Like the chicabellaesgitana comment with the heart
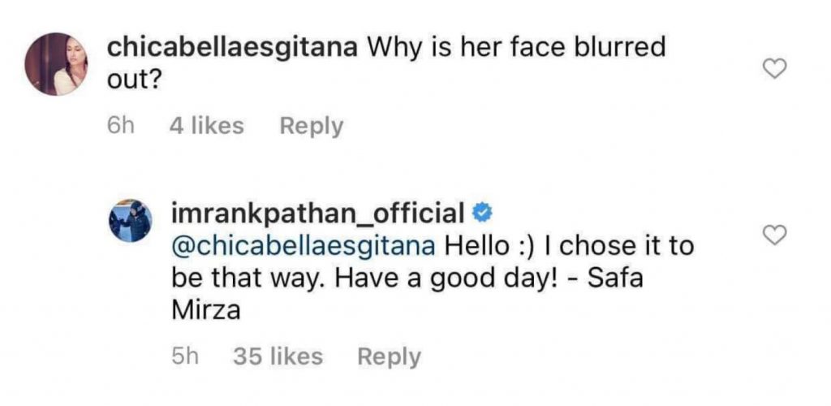This screenshot has height=406, width=831. pos(777,70)
